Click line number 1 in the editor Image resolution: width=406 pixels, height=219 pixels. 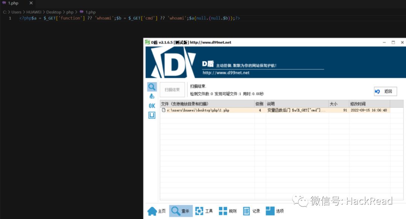[10, 18]
